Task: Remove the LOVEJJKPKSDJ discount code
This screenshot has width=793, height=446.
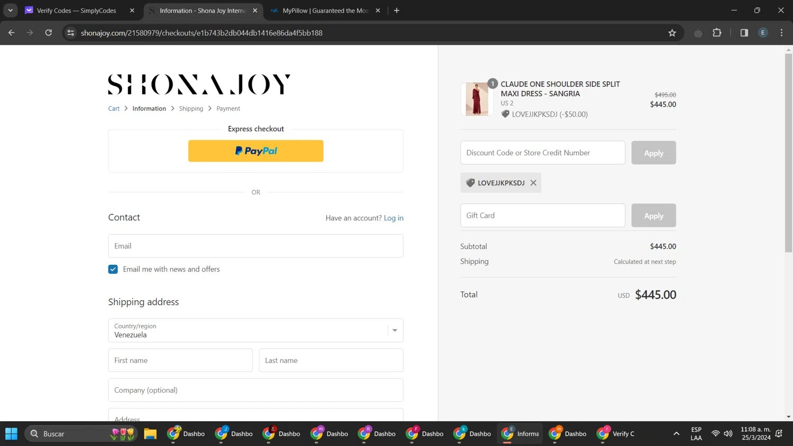Action: point(533,183)
